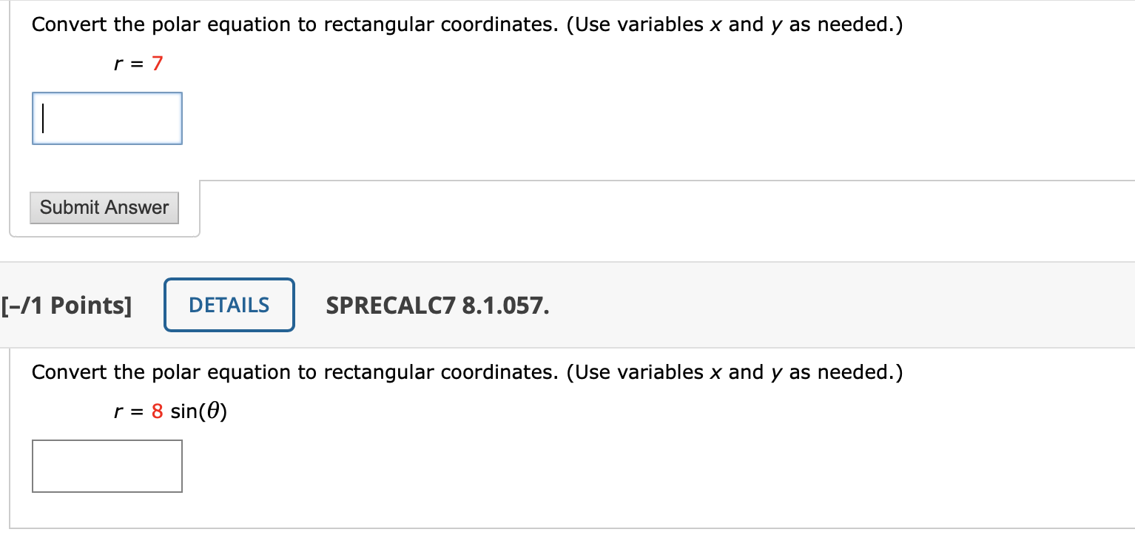Click the answer box for r = 8 sin(θ)

coord(107,465)
